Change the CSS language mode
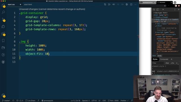 tap(104, 101)
